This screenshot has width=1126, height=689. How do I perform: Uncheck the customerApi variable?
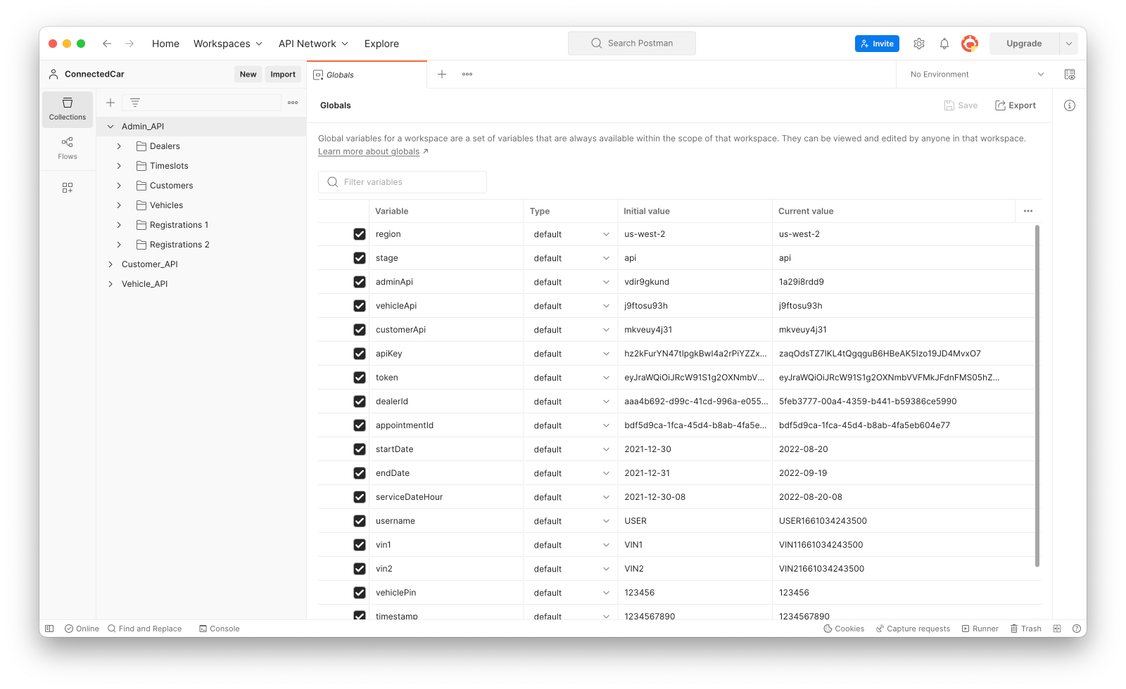click(x=360, y=330)
